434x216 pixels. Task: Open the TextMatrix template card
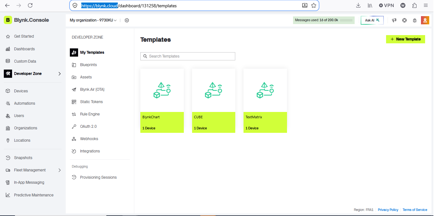click(265, 101)
